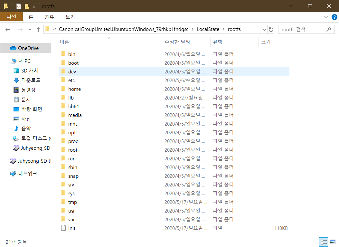
Task: Select the home folder icon
Action: 63,89
